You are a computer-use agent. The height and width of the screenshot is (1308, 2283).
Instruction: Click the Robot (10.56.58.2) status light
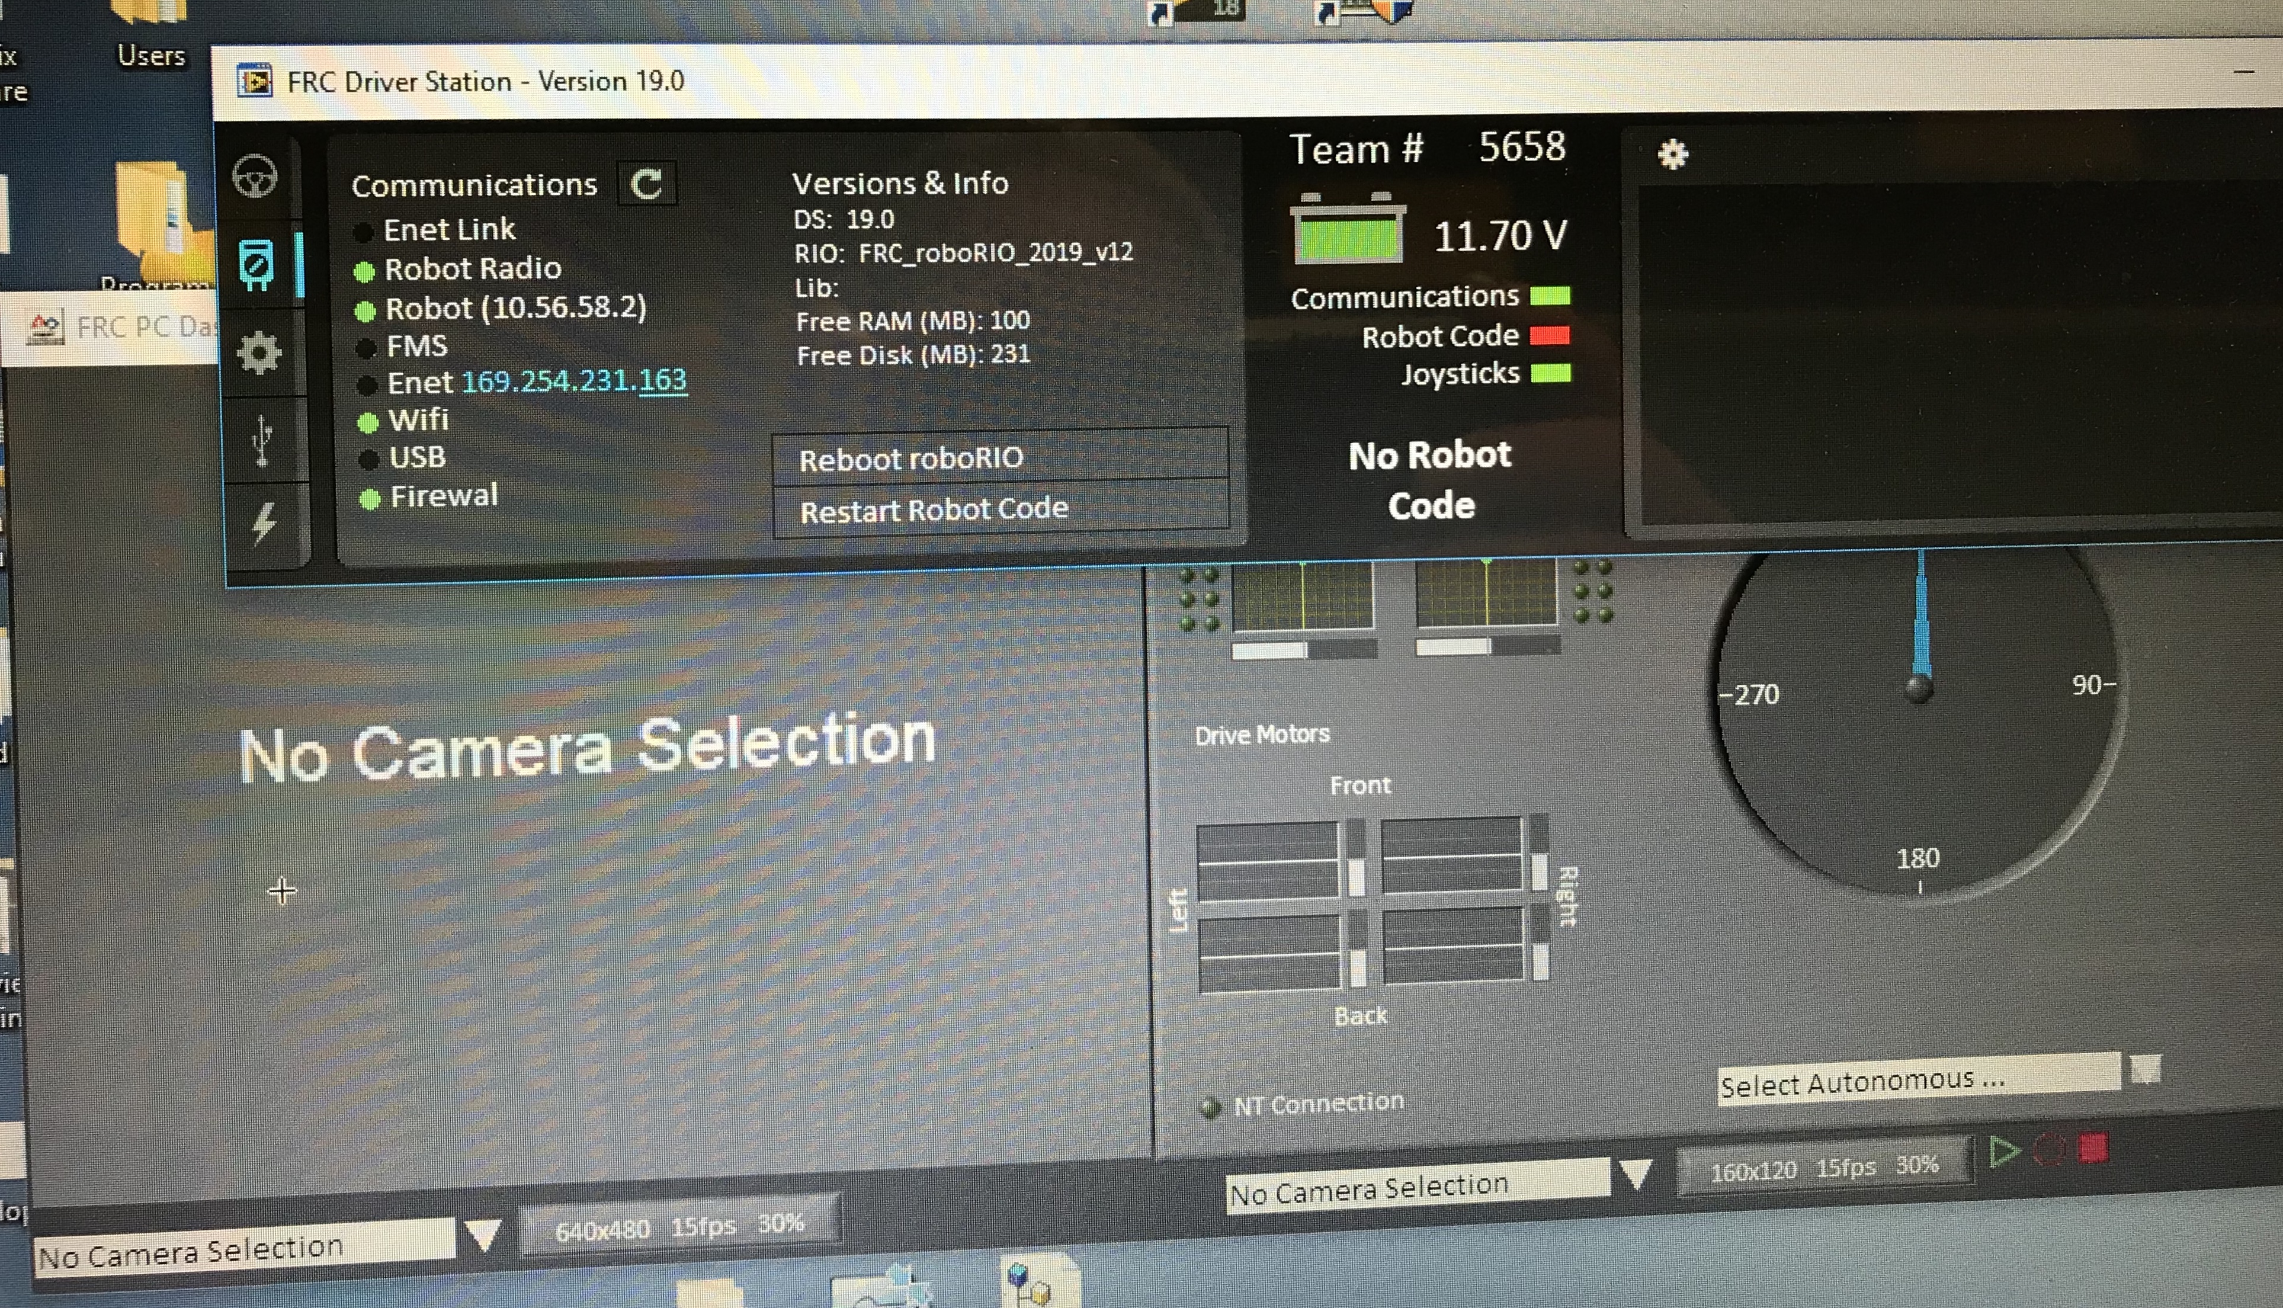365,312
